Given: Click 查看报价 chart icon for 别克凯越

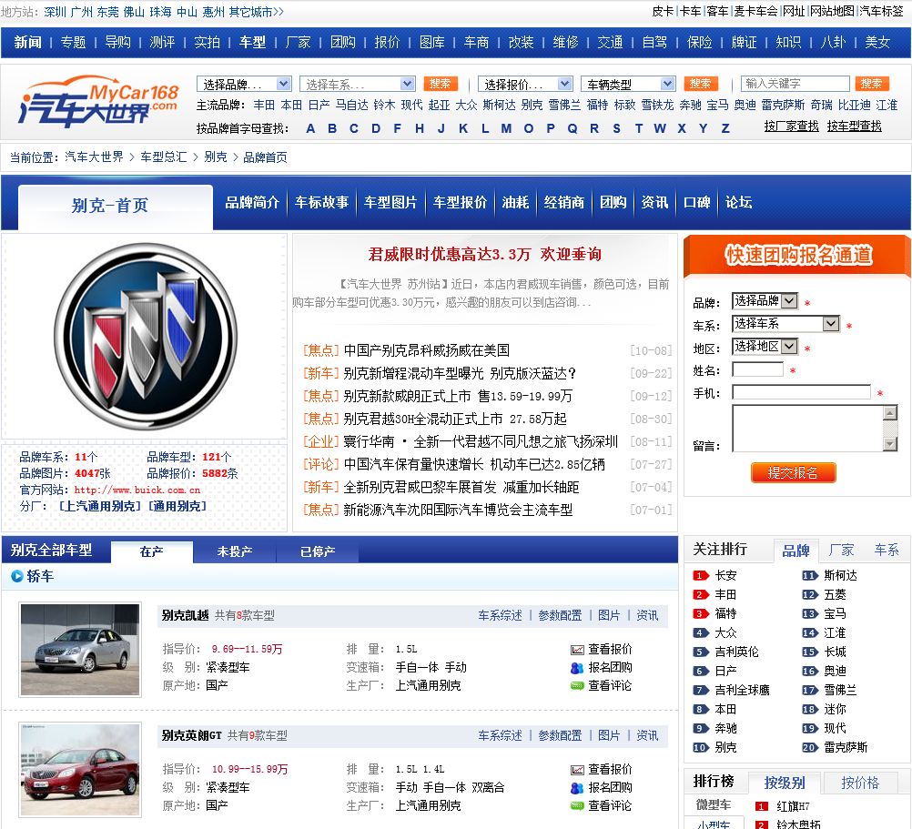Looking at the screenshot, I should click(577, 650).
